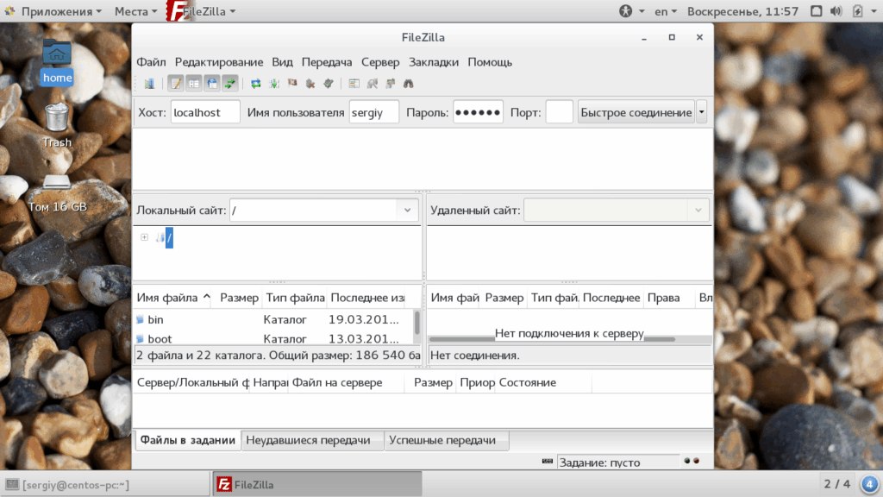Viewport: 883px width, 497px height.
Task: Toggle synchronized browsing icon
Action: coord(391,84)
